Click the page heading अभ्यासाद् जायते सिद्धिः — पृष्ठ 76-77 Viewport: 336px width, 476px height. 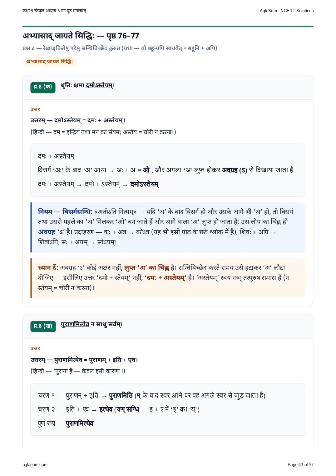click(81, 36)
